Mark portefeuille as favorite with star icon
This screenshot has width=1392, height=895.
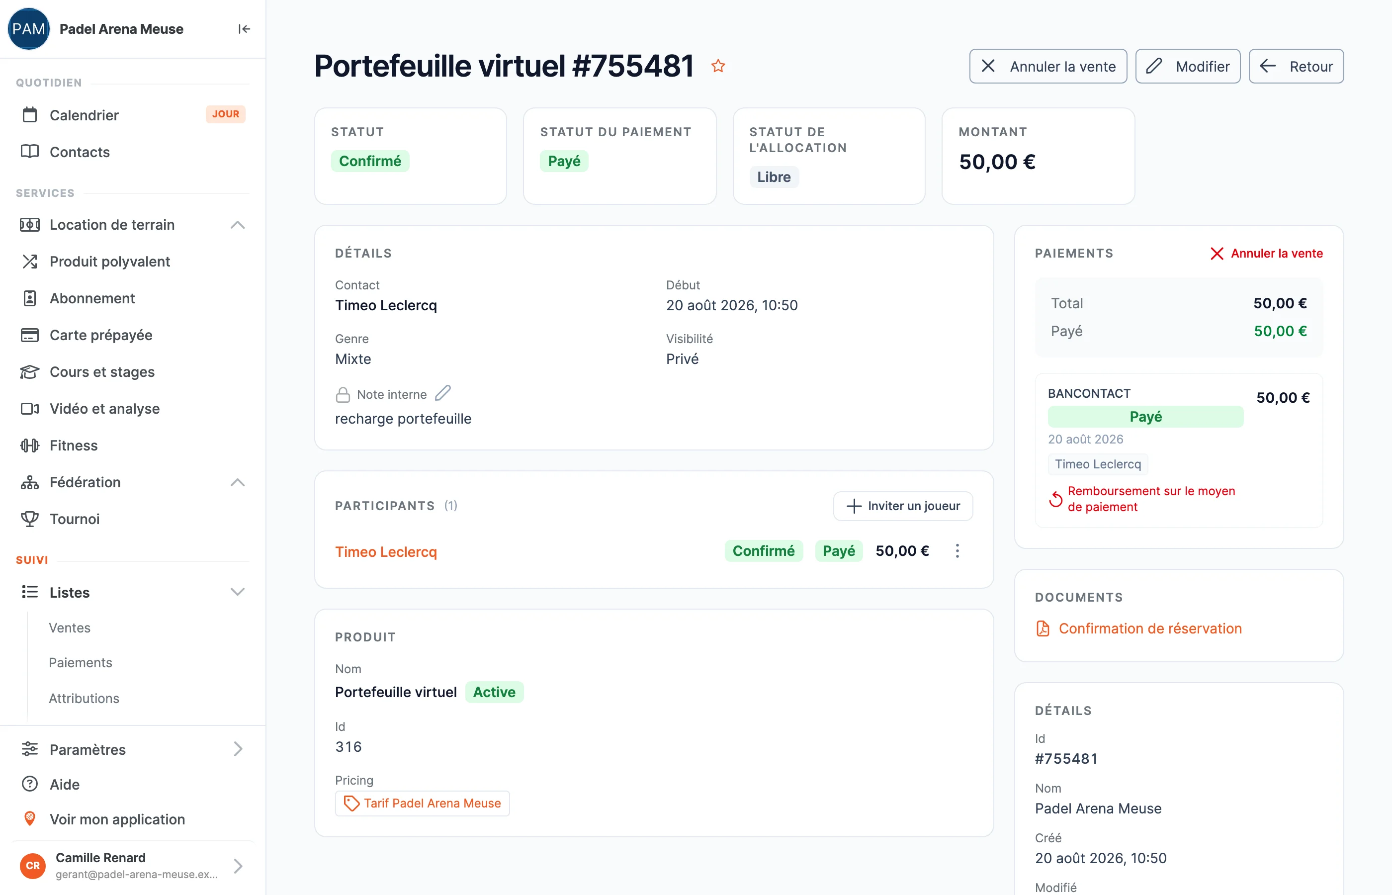pos(718,66)
